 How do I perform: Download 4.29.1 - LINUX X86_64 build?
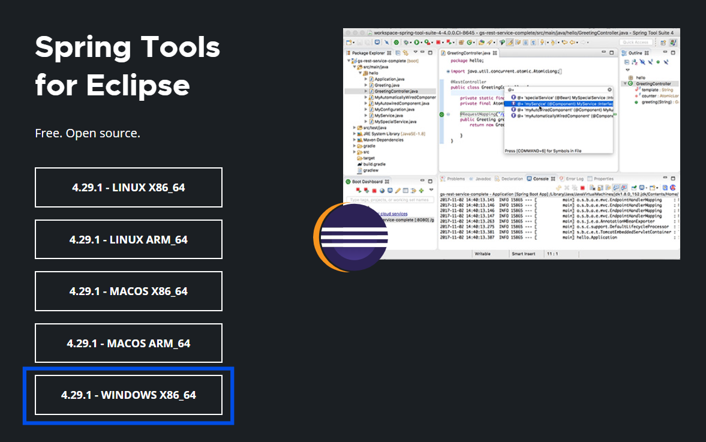click(x=128, y=187)
